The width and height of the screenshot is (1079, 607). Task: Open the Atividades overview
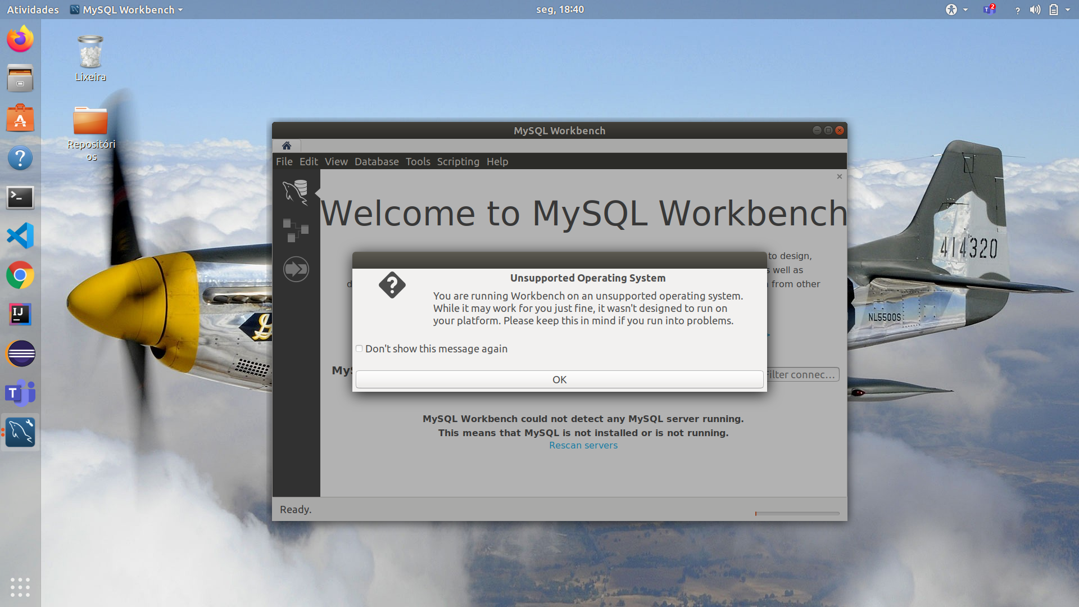(x=33, y=10)
